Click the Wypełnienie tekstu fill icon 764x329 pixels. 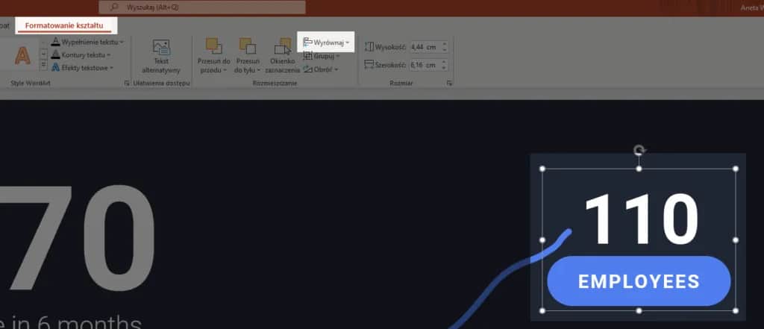click(55, 42)
